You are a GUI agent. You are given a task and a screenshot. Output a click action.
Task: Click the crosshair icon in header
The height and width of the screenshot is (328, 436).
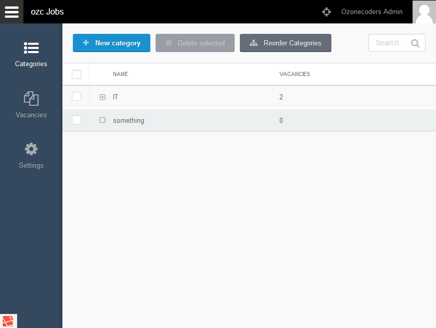pyautogui.click(x=326, y=11)
